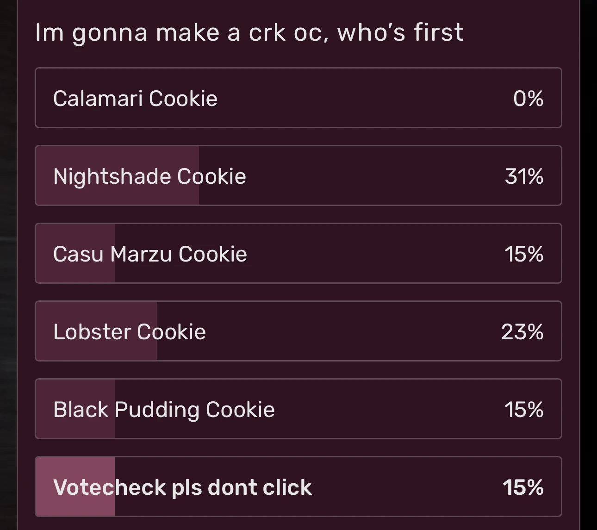The width and height of the screenshot is (597, 530).
Task: Click the 'Votecheck pls dont click' option
Action: [x=298, y=486]
